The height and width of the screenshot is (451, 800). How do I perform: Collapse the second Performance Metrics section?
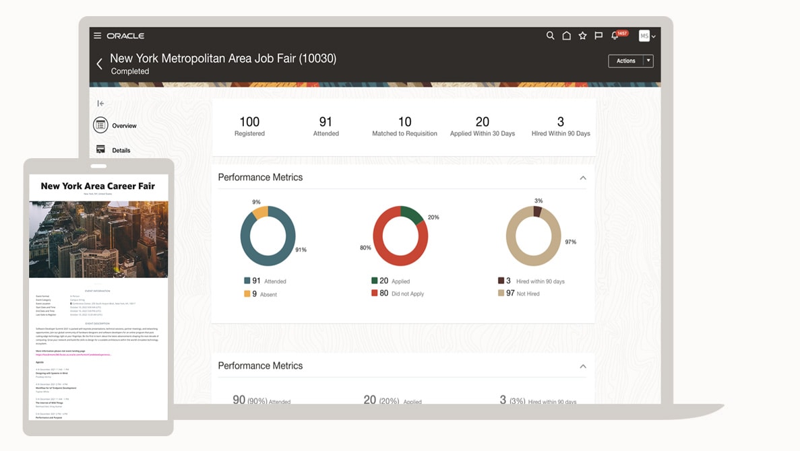583,366
